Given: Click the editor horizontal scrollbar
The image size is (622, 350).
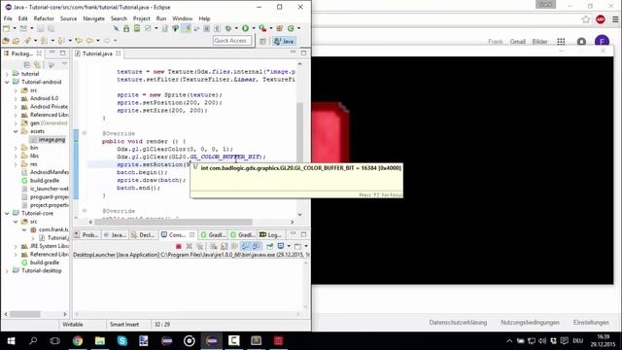Looking at the screenshot, I should (173, 222).
